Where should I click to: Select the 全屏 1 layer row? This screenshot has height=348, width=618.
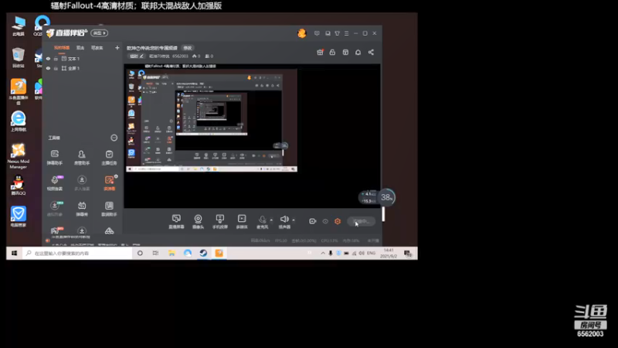(82, 68)
